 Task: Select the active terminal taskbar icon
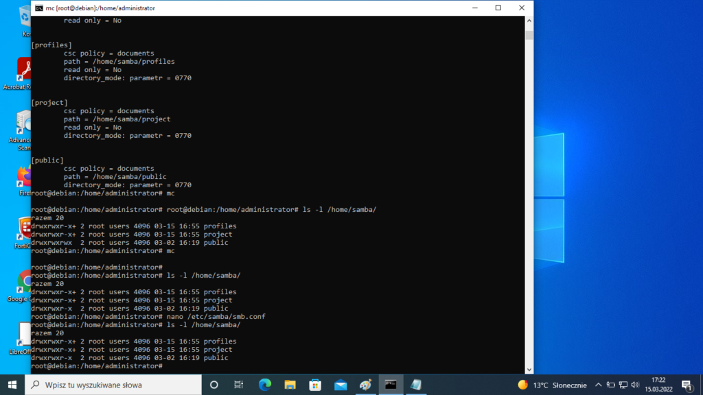pos(390,385)
